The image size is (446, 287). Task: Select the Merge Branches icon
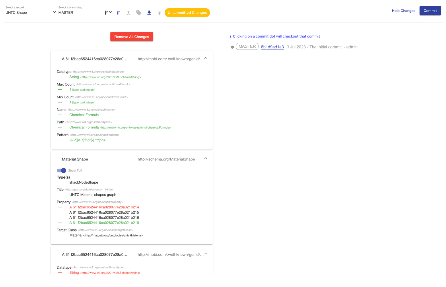(x=128, y=13)
